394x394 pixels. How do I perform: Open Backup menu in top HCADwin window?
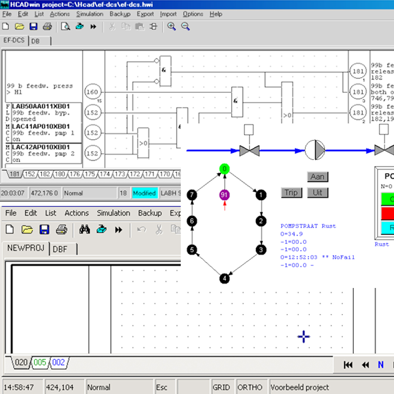click(120, 14)
